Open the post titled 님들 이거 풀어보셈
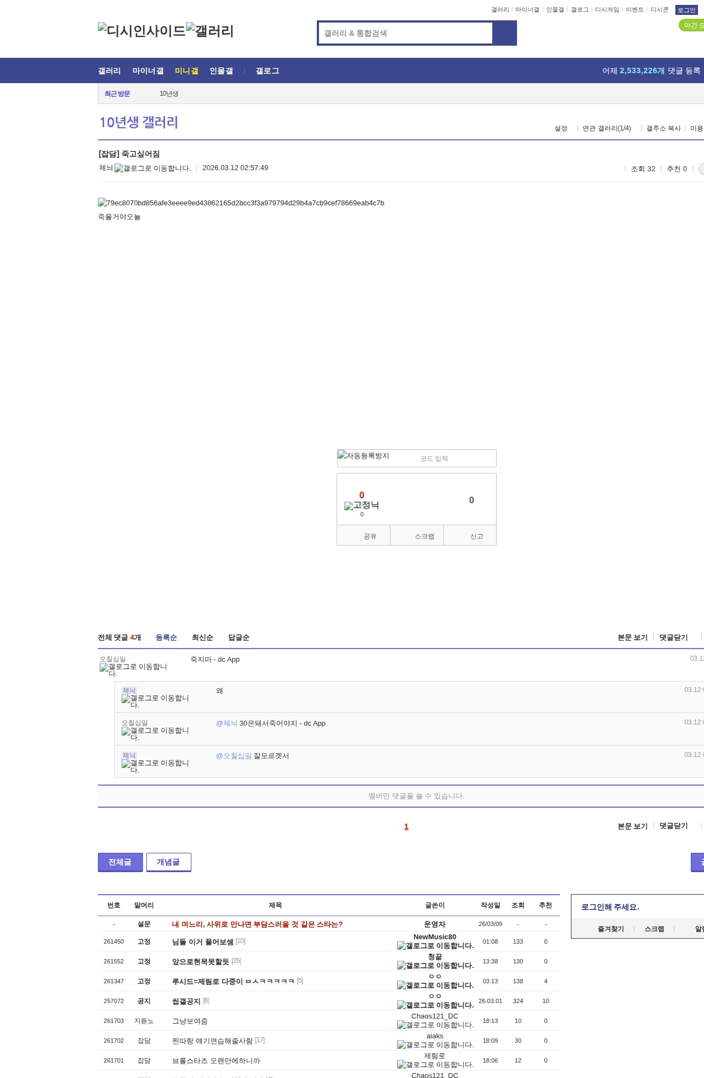This screenshot has height=1078, width=704. tap(202, 942)
